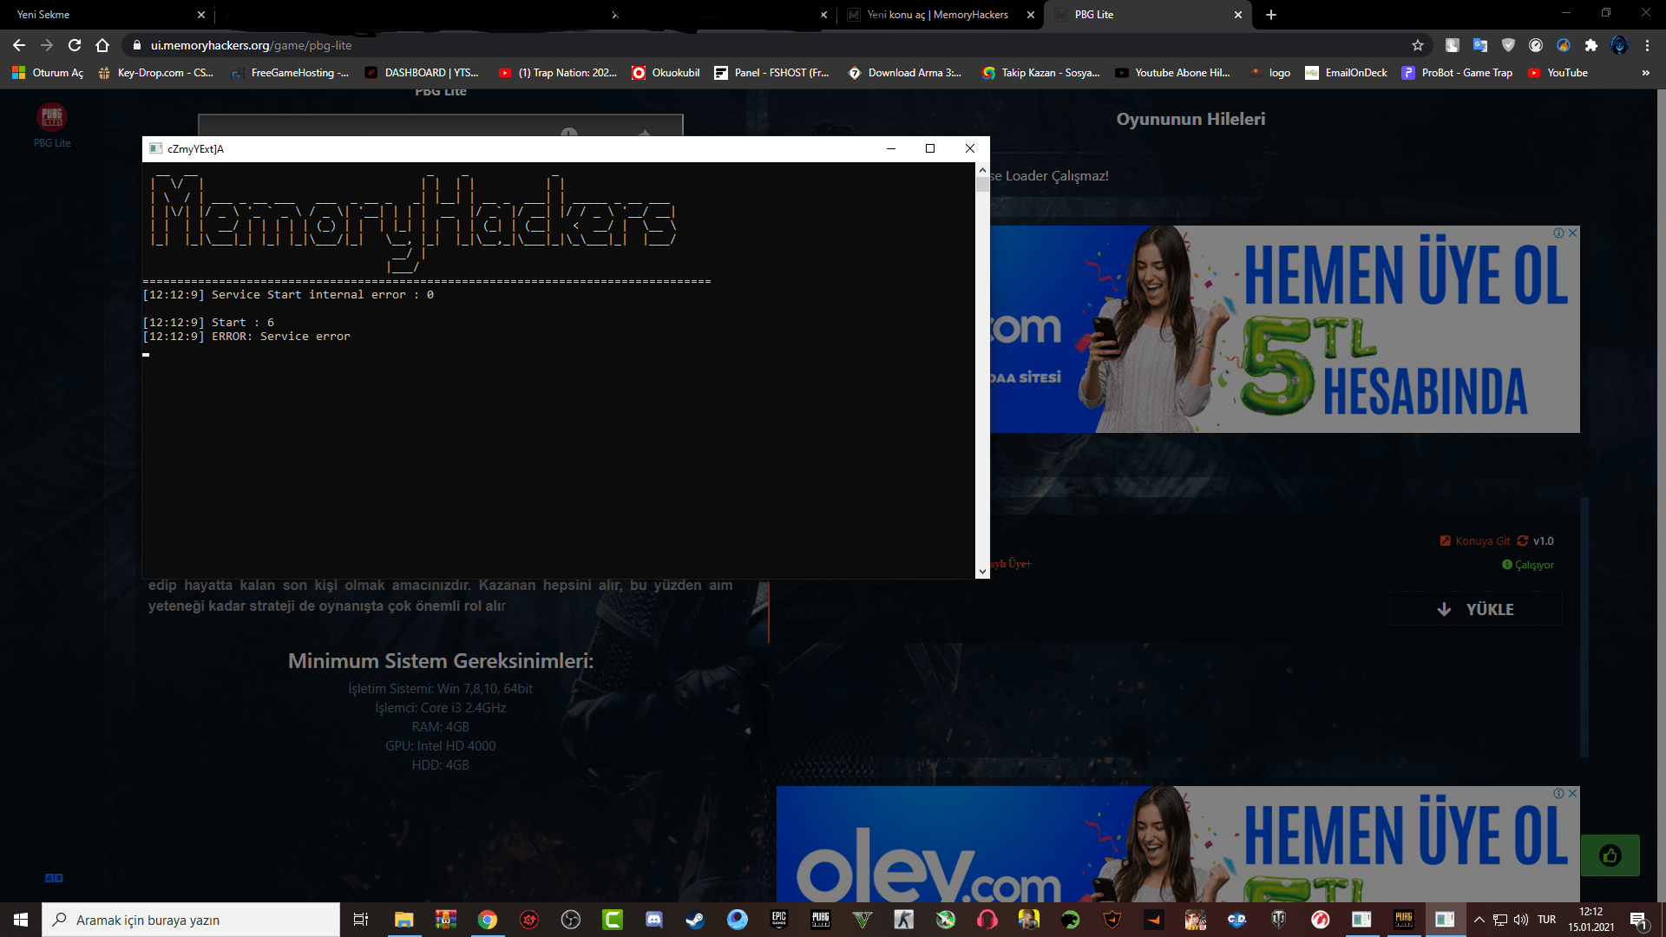Launch World of Tanks from the taskbar
This screenshot has height=937, width=1666.
1279,920
